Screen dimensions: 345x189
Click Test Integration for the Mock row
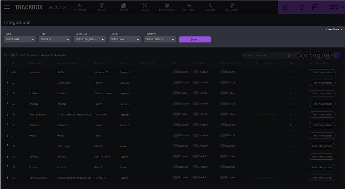322,136
